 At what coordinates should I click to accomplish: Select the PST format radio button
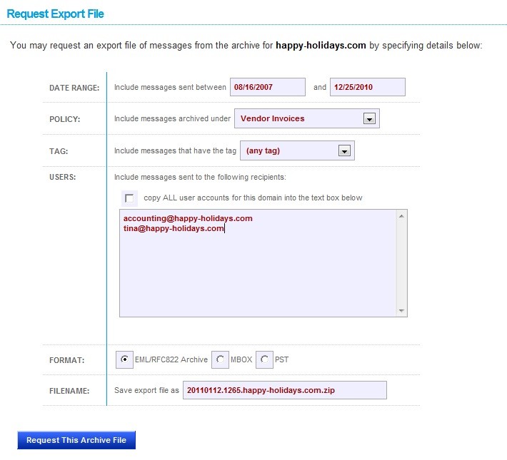pyautogui.click(x=264, y=359)
